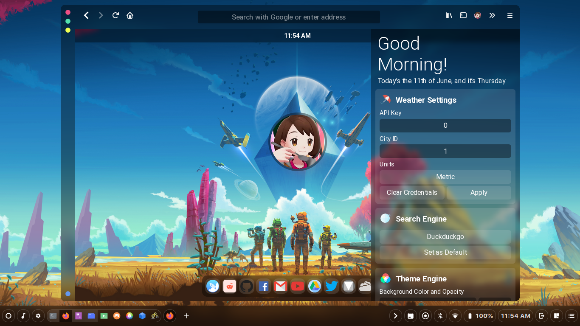Open the file manager folder taskbar icon

[x=91, y=316]
